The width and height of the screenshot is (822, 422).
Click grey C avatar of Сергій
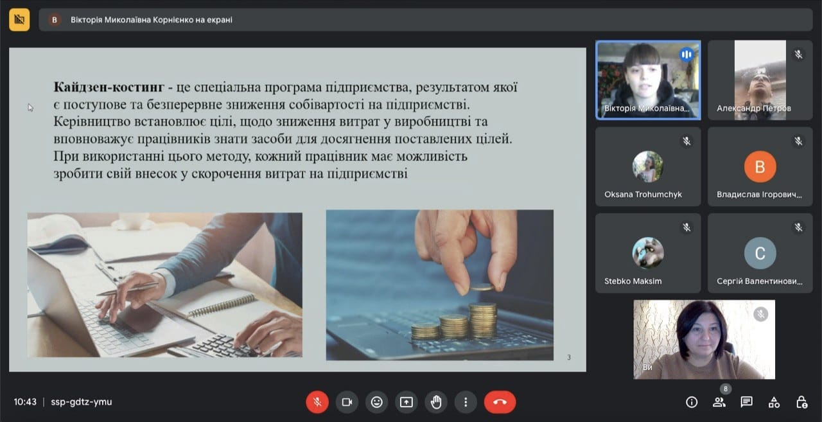pyautogui.click(x=760, y=254)
